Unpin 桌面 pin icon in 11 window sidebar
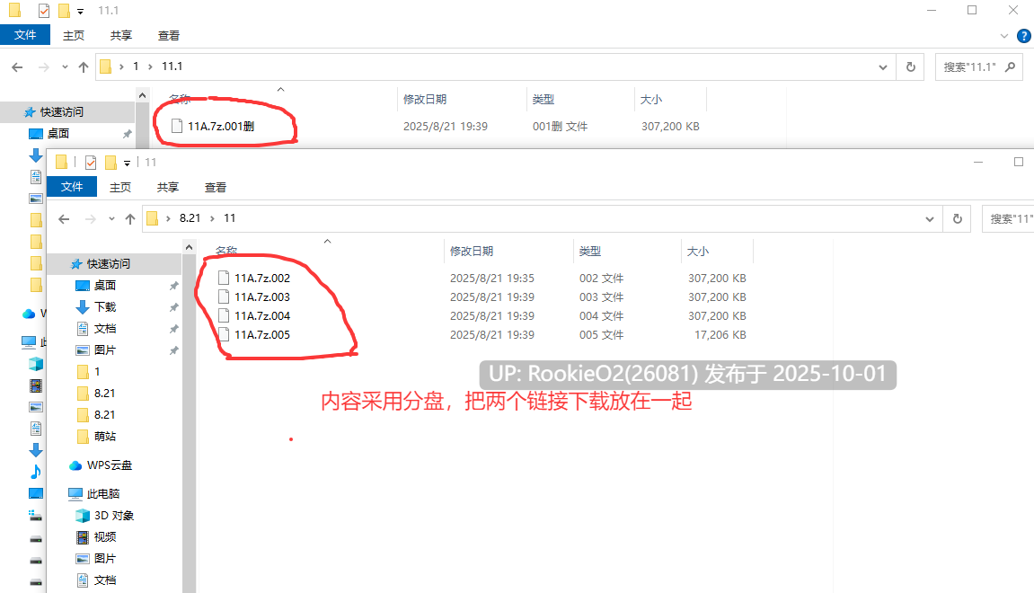This screenshot has width=1034, height=593. click(x=173, y=287)
